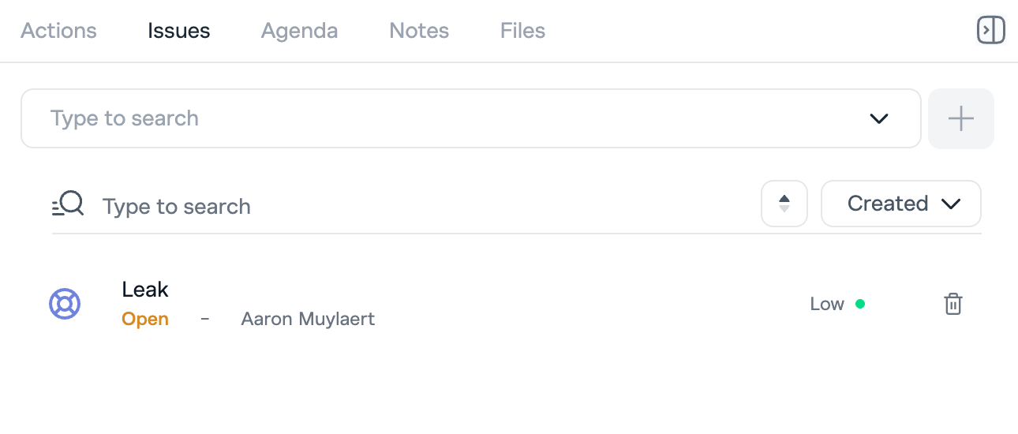Delete the Leak issue with trash icon
Viewport: 1018px width, 434px height.
(x=953, y=304)
